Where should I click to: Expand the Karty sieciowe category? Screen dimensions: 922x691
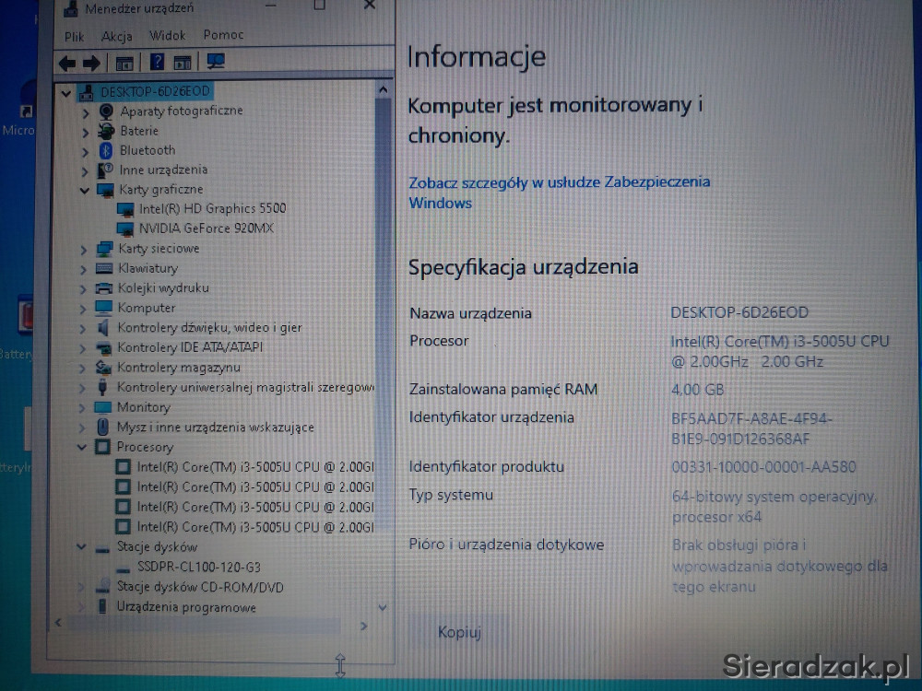pos(84,251)
